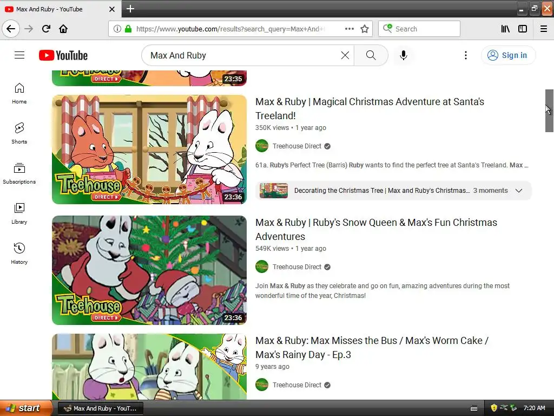This screenshot has width=554, height=416.
Task: Select Max And Ruby taskbar button
Action: [x=100, y=408]
